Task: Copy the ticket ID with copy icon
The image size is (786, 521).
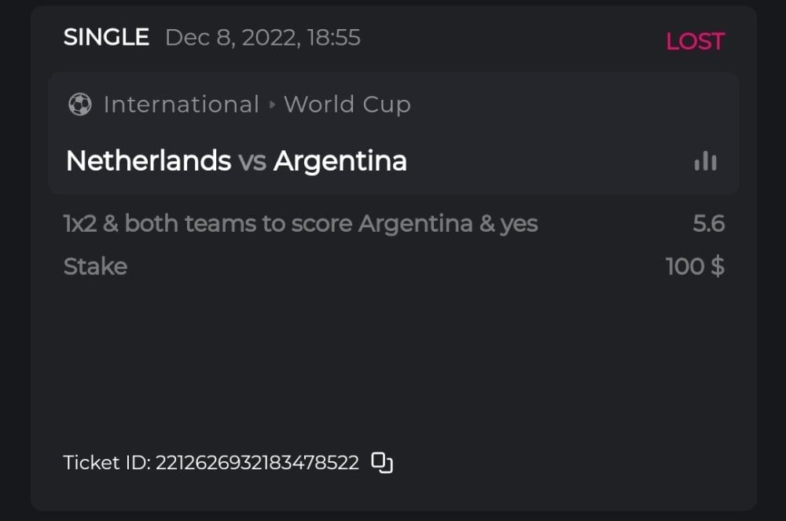Action: (382, 463)
